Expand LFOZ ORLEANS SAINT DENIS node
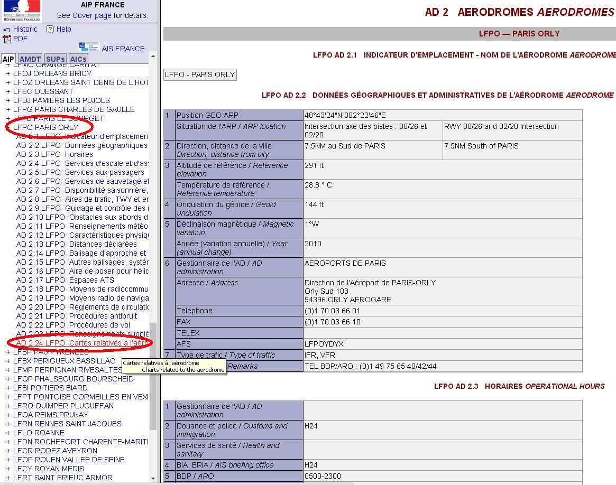The width and height of the screenshot is (616, 485). click(x=8, y=82)
